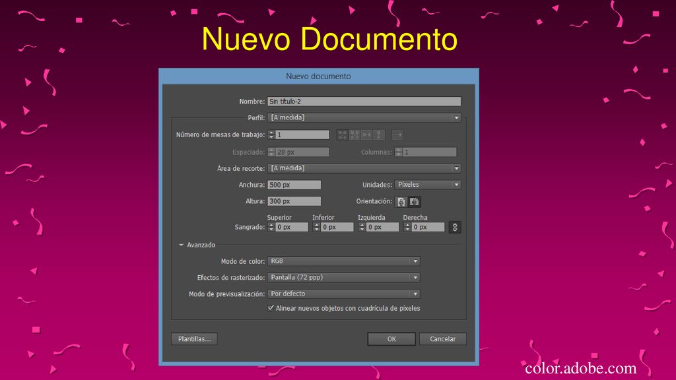Select grid by row artboard layout icon
The height and width of the screenshot is (380, 676).
point(343,135)
